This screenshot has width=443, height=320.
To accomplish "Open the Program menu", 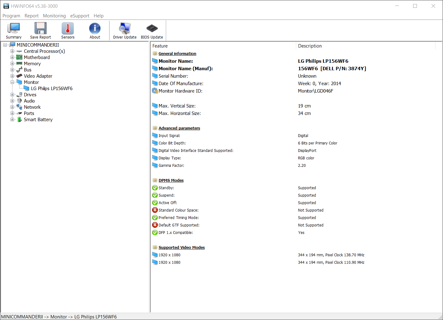I will [11, 16].
